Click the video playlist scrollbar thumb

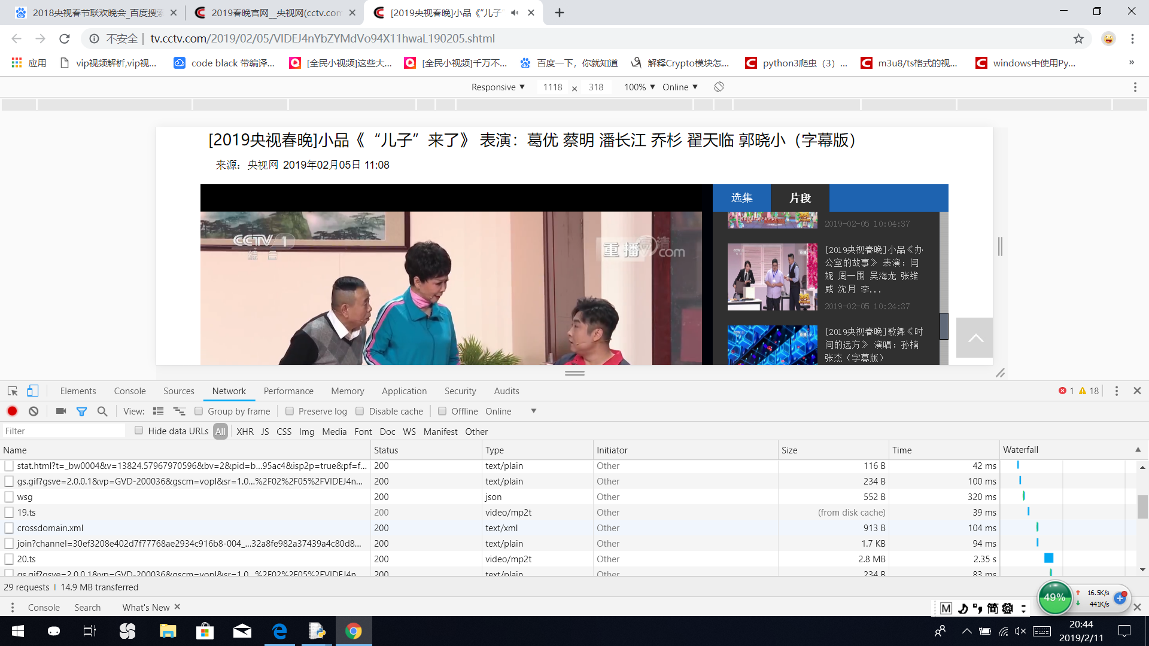coord(944,326)
